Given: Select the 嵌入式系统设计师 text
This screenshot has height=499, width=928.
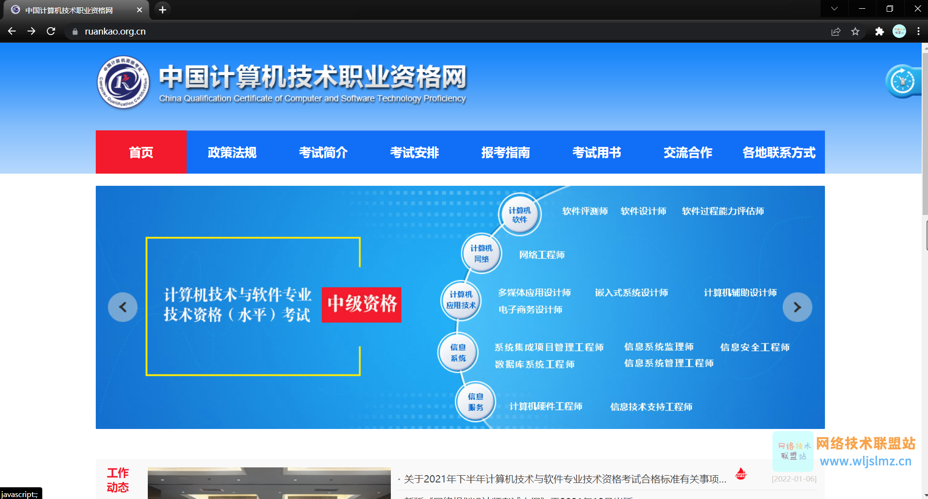Looking at the screenshot, I should (x=631, y=292).
